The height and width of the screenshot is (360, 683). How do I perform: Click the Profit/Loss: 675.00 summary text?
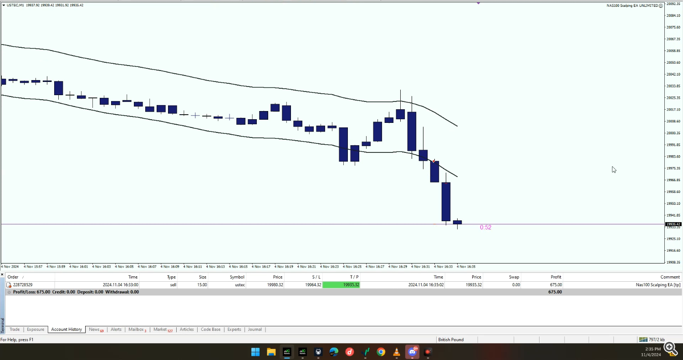pyautogui.click(x=32, y=292)
